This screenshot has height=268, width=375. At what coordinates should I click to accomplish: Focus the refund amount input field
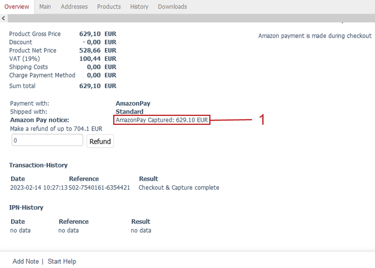(47, 140)
